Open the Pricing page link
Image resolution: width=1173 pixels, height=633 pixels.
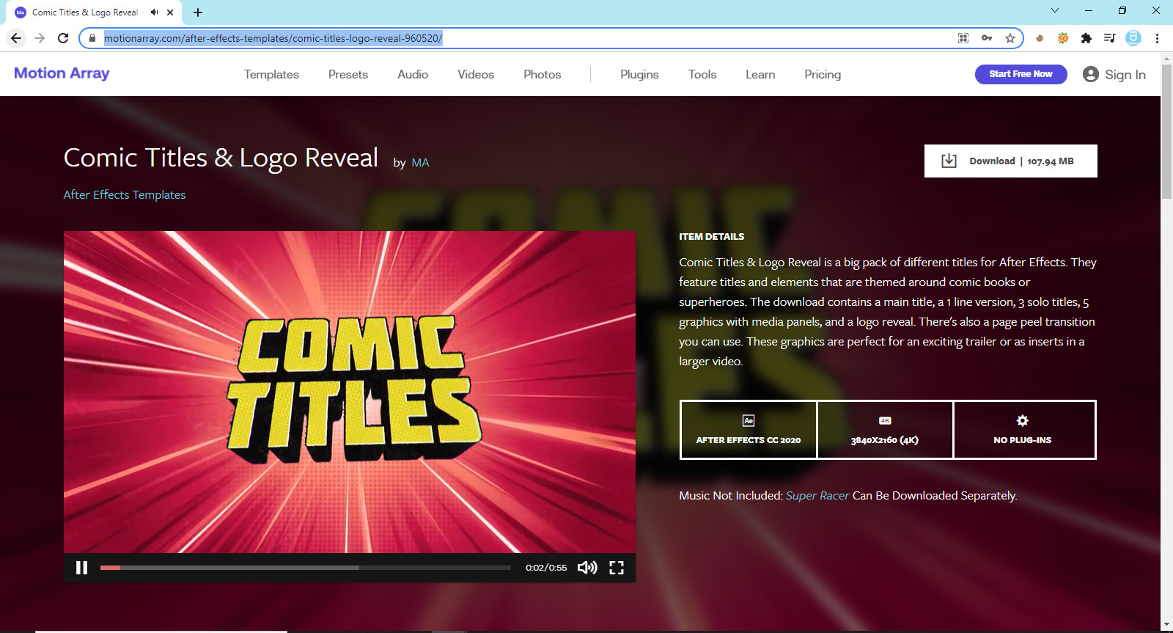pyautogui.click(x=823, y=74)
